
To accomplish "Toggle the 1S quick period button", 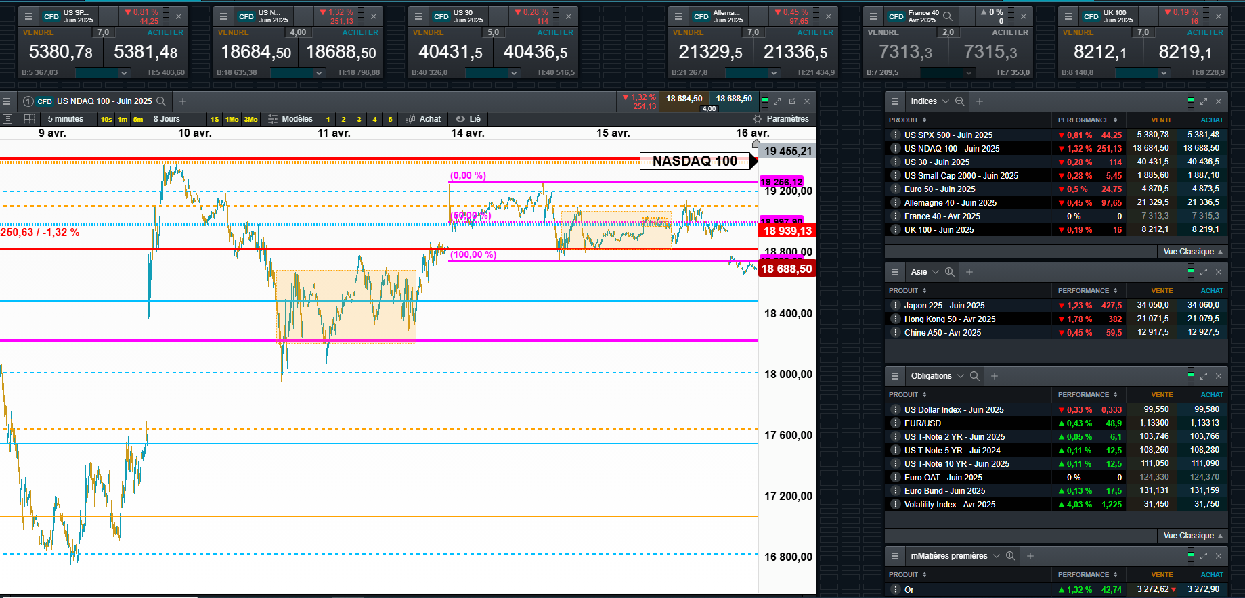I will coord(215,120).
